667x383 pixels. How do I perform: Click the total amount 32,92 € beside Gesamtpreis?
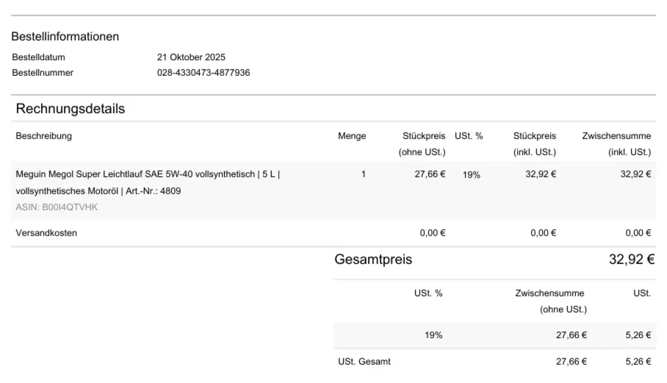click(631, 259)
